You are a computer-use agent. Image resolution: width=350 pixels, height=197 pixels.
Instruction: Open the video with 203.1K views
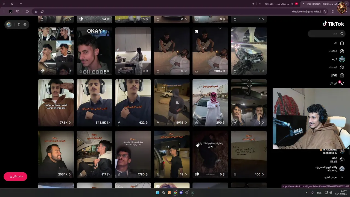tap(56, 154)
